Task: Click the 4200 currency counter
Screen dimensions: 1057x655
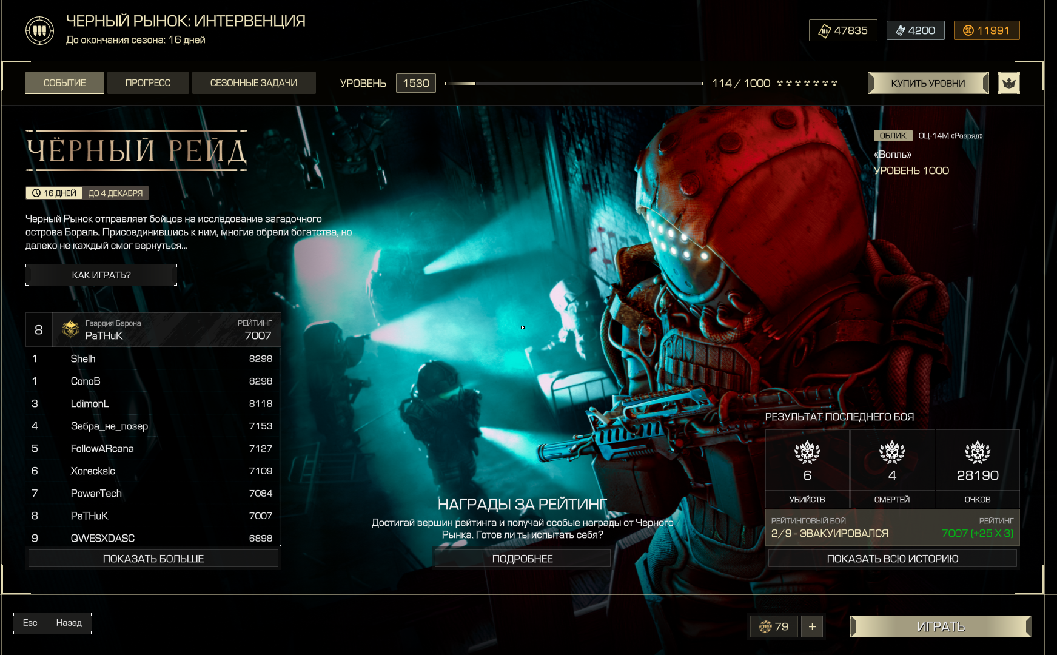Action: pyautogui.click(x=916, y=30)
